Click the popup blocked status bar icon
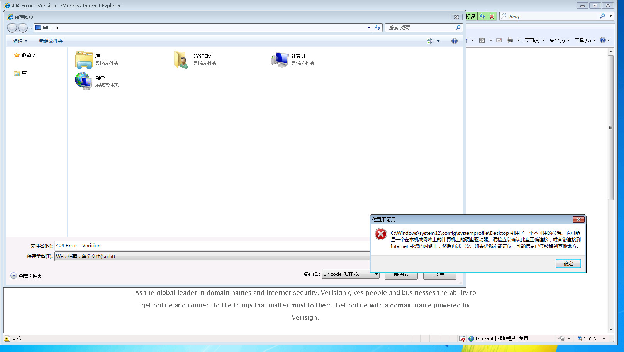Viewport: 624px width, 352px height. (x=462, y=339)
